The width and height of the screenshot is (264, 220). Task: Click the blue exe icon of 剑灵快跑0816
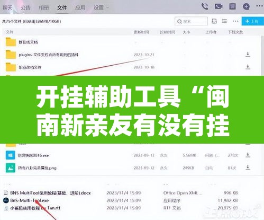coord(11,155)
